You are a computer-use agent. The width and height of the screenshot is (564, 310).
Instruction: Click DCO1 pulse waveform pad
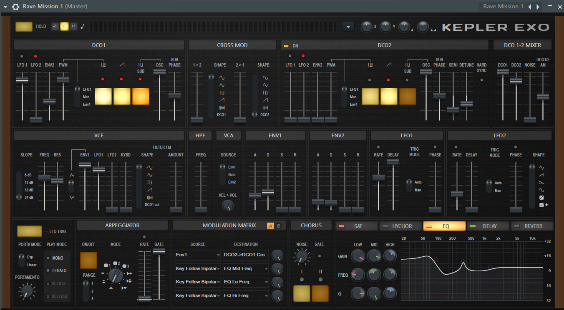click(103, 96)
